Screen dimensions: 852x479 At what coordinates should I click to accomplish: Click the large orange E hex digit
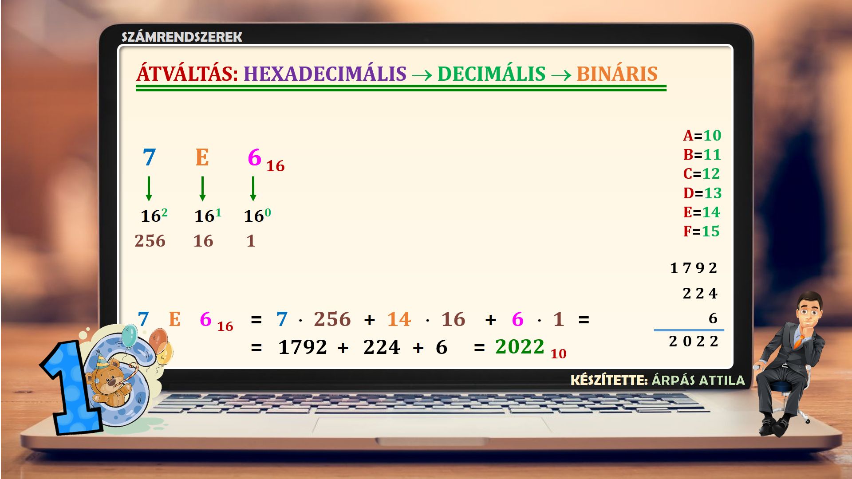point(202,157)
